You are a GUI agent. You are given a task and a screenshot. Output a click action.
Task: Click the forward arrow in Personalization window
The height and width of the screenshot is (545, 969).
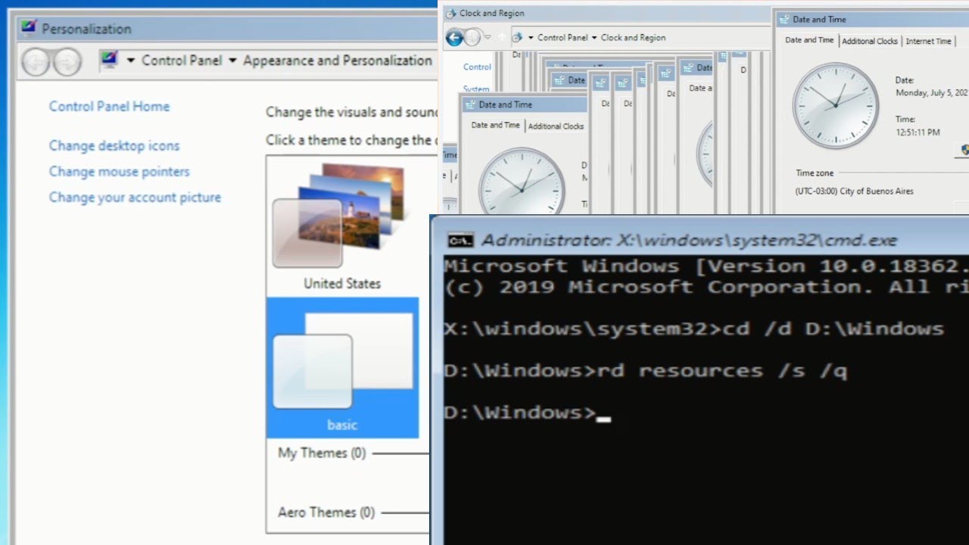point(67,61)
